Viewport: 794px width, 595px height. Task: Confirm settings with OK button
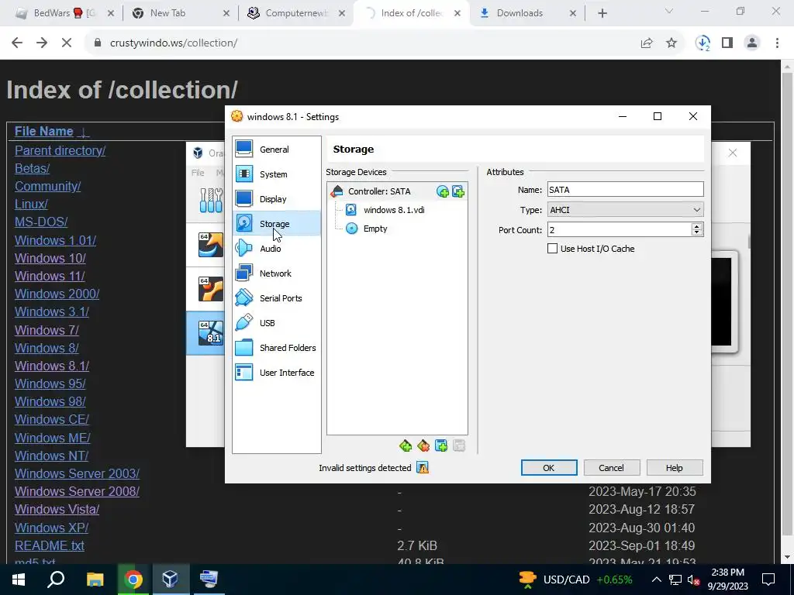click(549, 468)
